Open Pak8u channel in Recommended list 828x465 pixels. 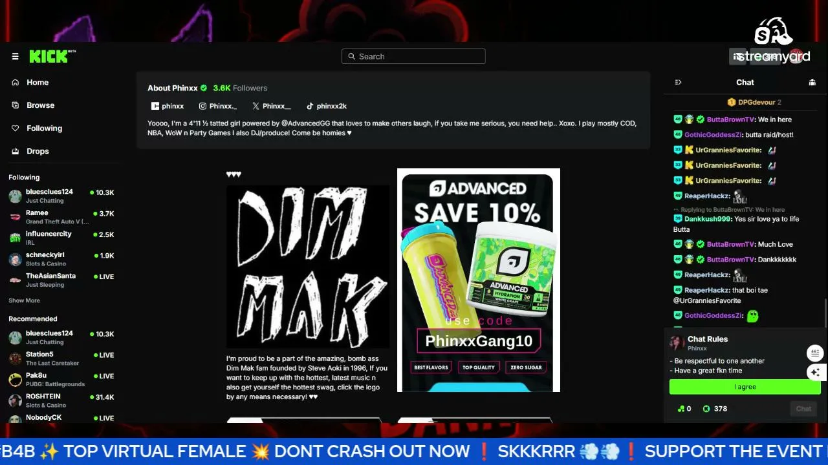click(61, 379)
